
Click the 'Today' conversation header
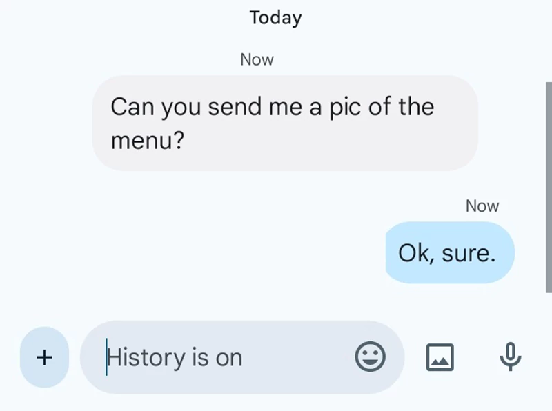pos(275,17)
